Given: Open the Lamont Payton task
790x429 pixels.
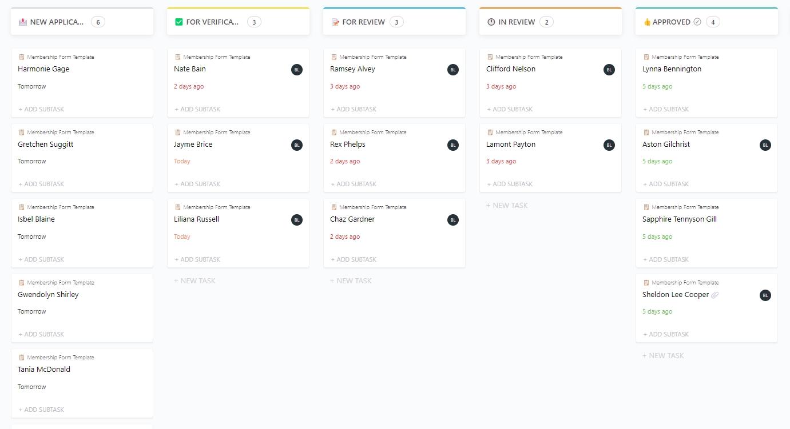Looking at the screenshot, I should point(511,145).
